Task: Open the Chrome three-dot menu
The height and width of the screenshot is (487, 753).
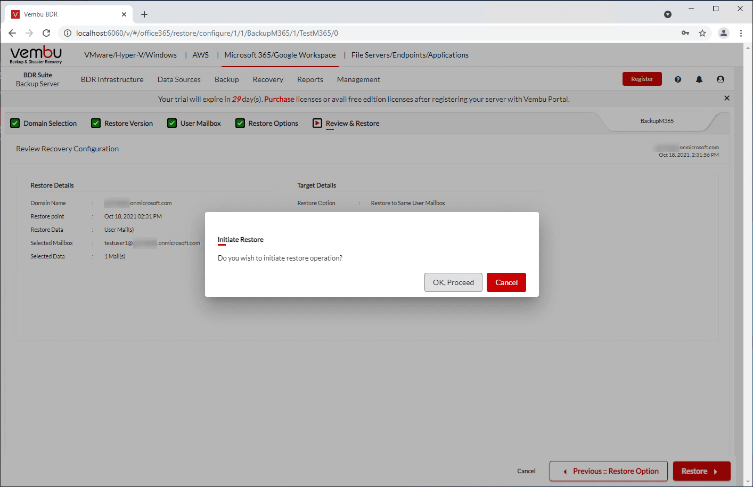Action: point(741,33)
